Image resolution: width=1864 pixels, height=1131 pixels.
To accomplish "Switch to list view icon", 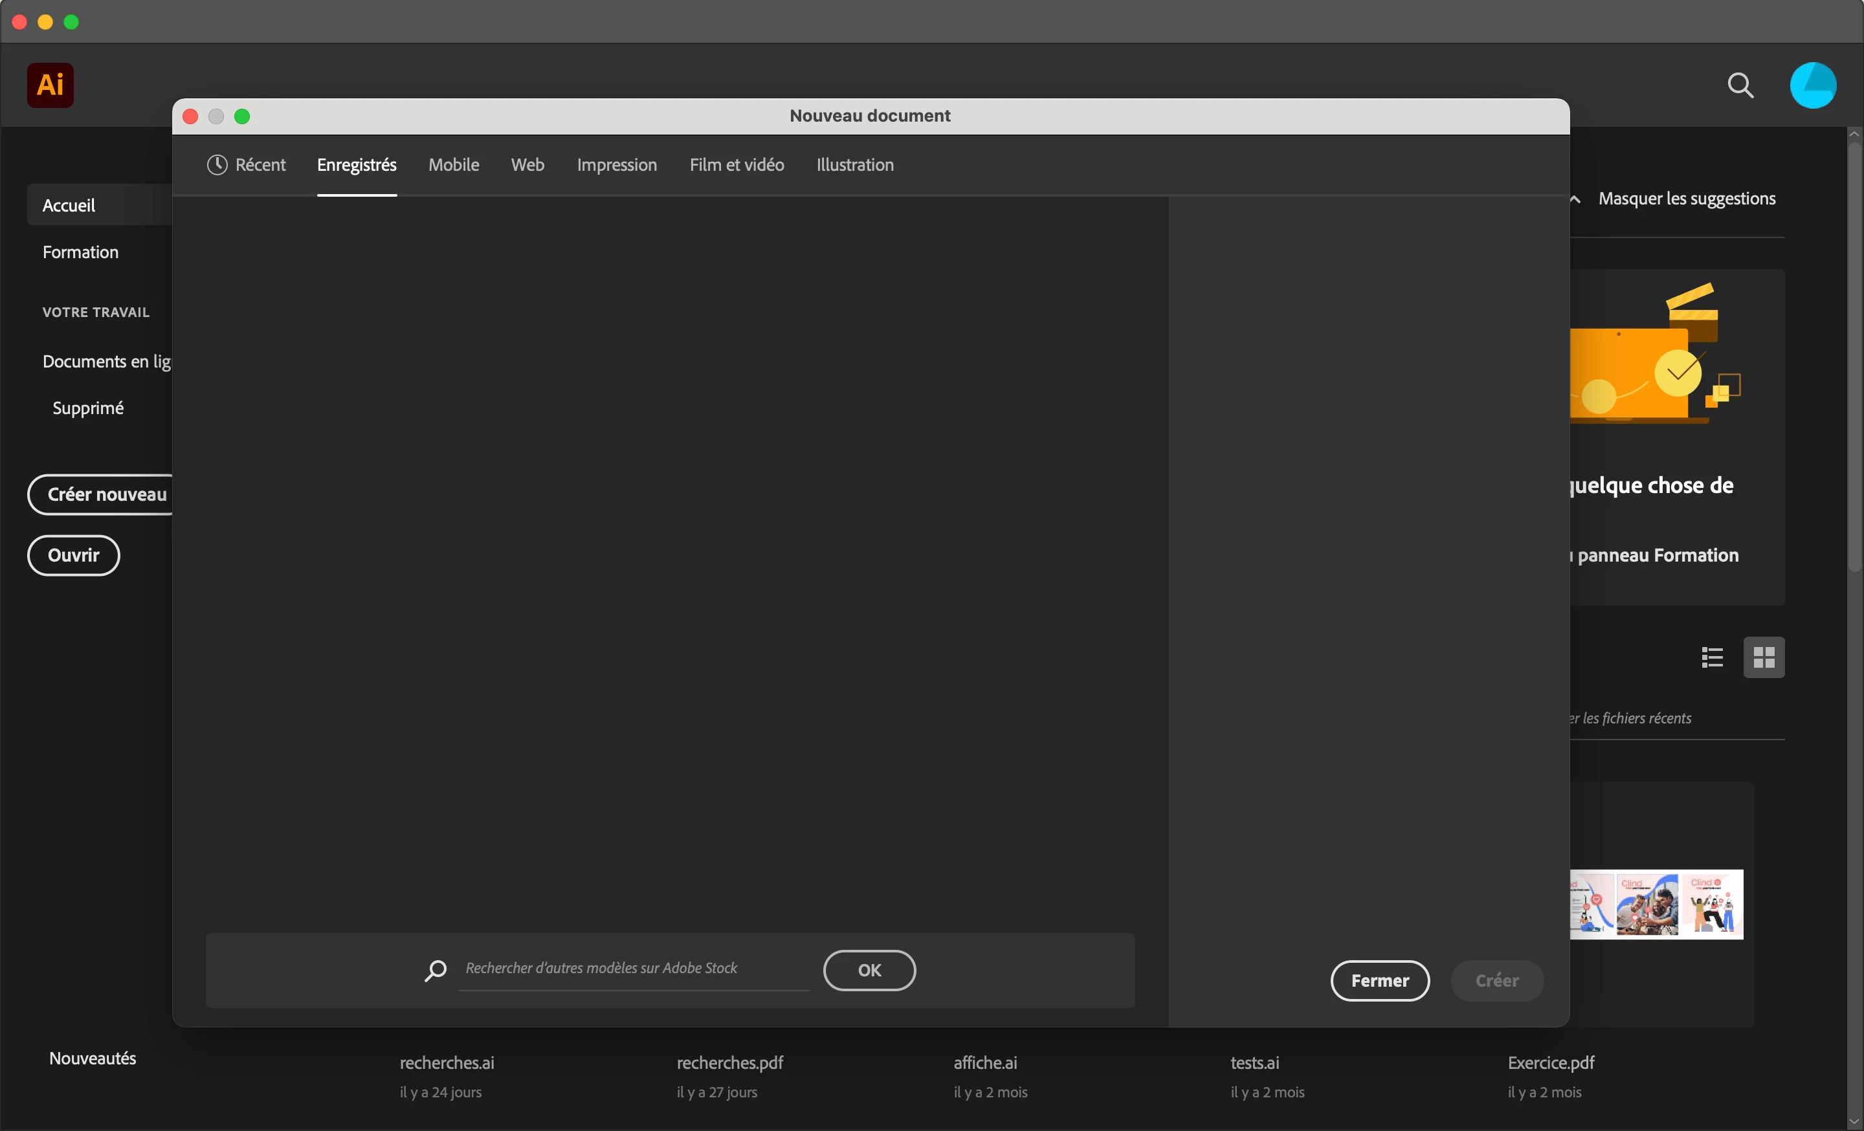I will click(1712, 657).
